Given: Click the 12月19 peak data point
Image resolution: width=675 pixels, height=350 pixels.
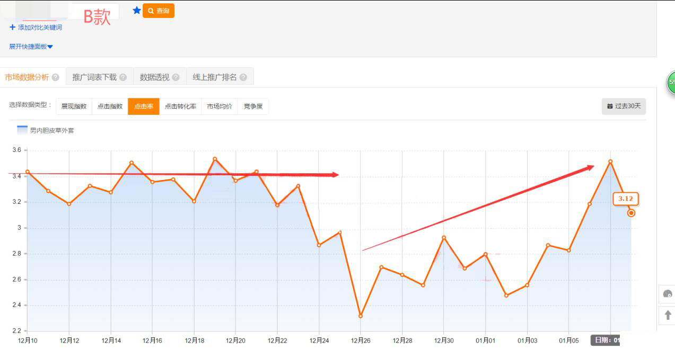Looking at the screenshot, I should coord(215,159).
